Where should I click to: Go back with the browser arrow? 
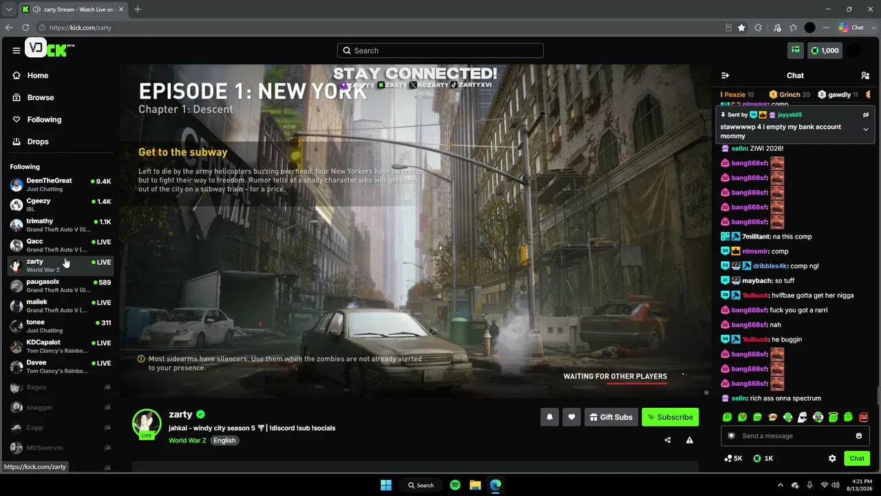pyautogui.click(x=9, y=28)
